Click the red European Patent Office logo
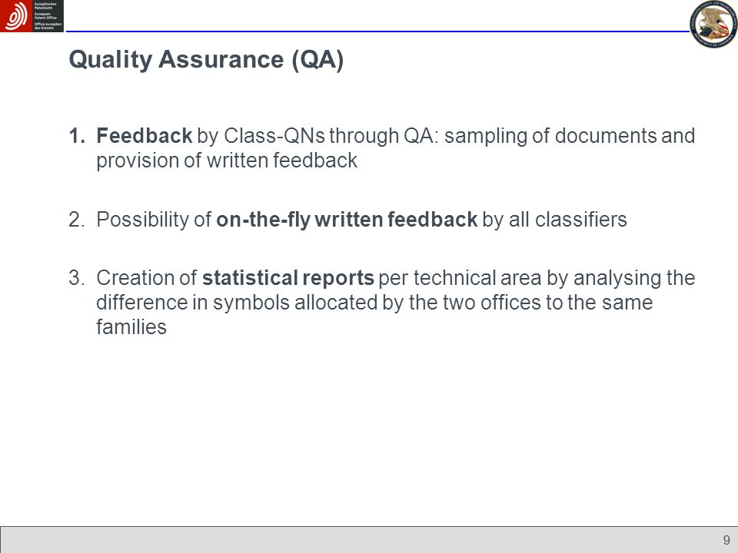The image size is (738, 553). [x=15, y=15]
